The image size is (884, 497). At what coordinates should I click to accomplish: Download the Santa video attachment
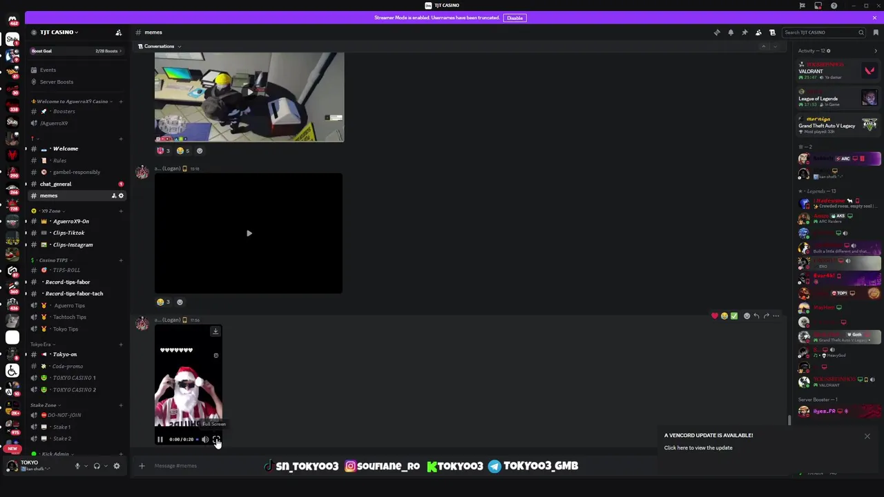pos(215,331)
